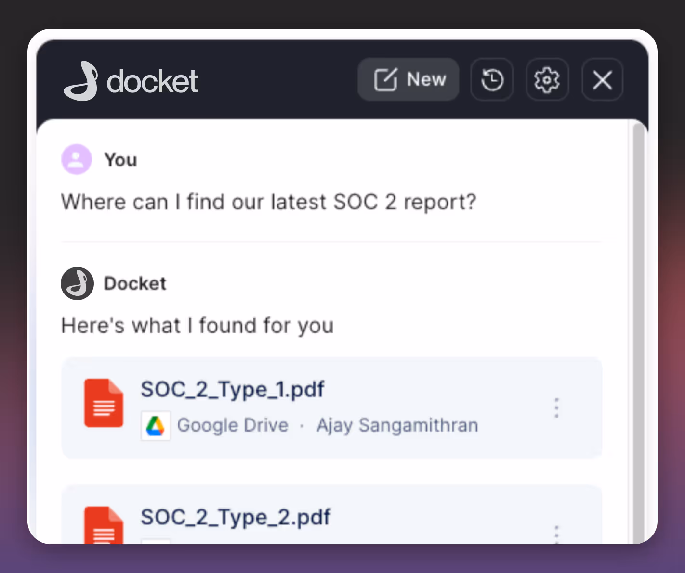
Task: Click the "You" sender label
Action: 120,160
